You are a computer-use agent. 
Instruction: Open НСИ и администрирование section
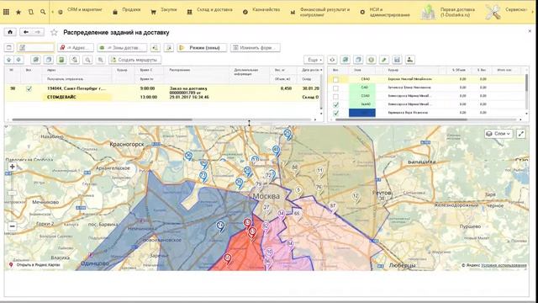(x=385, y=12)
